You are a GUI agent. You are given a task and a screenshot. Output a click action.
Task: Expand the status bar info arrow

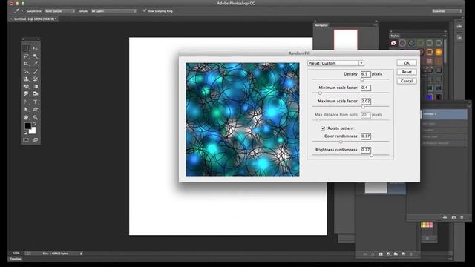tap(81, 254)
